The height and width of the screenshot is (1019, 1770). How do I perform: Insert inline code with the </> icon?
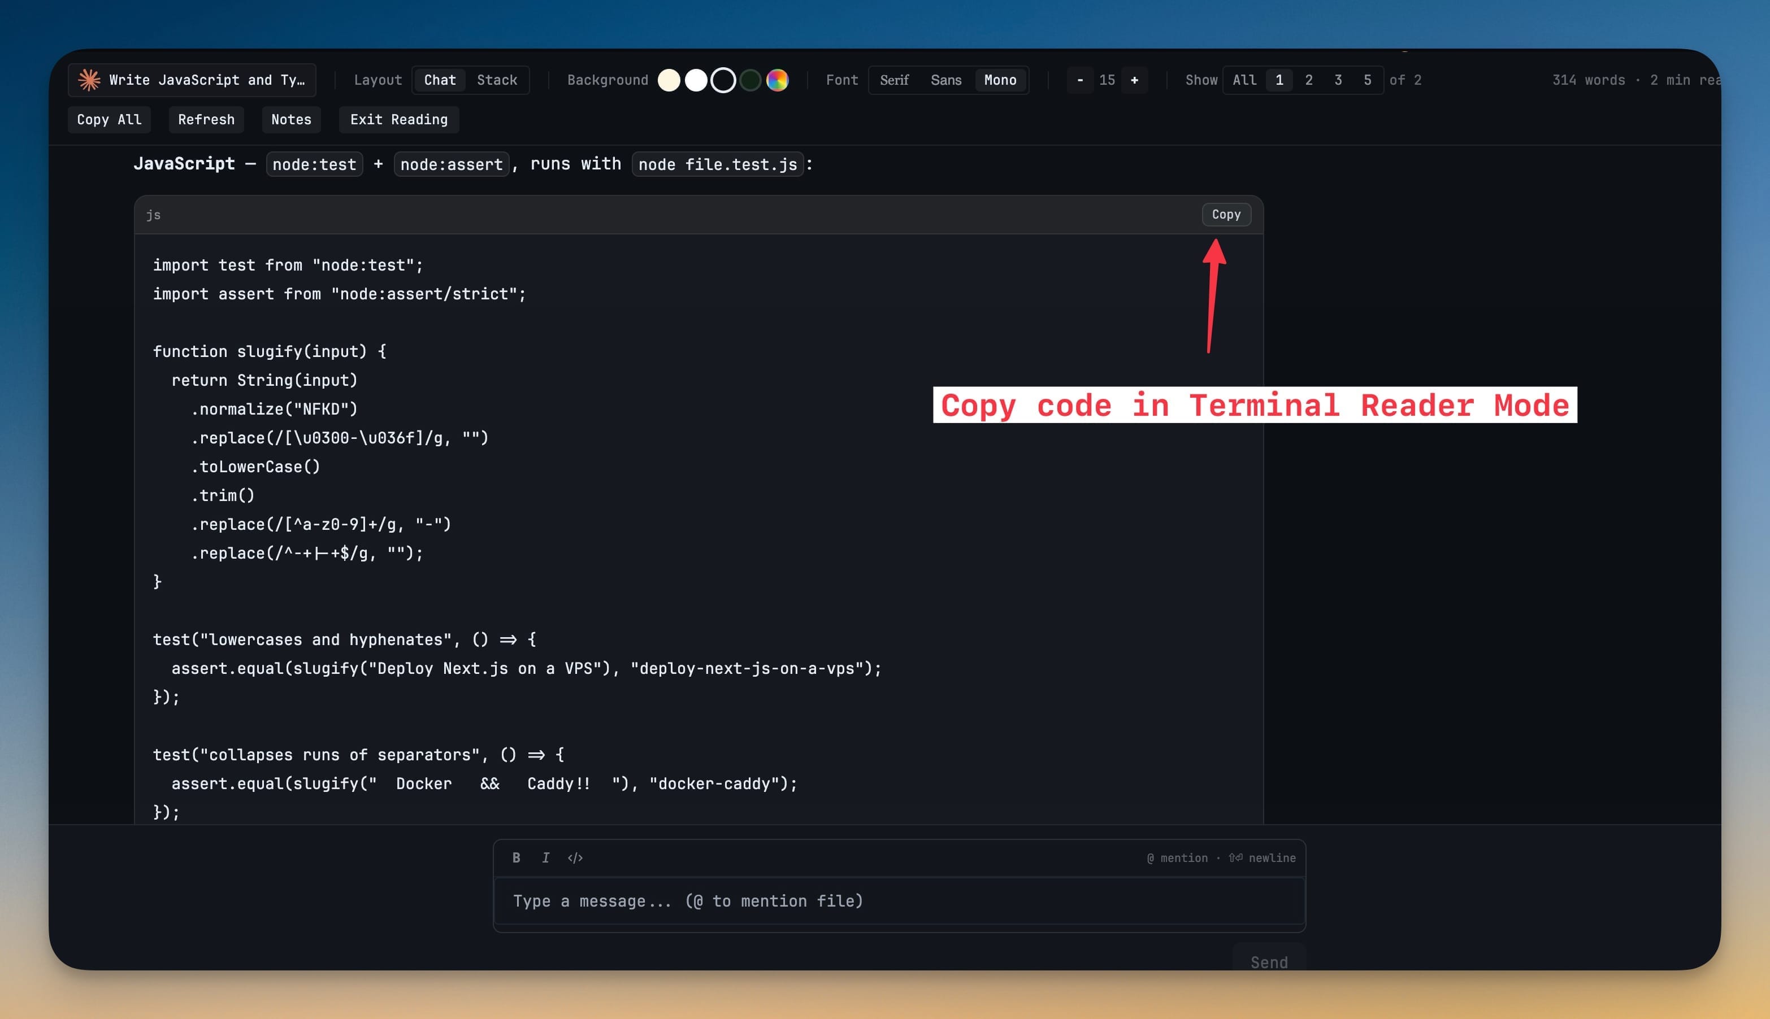pos(575,857)
